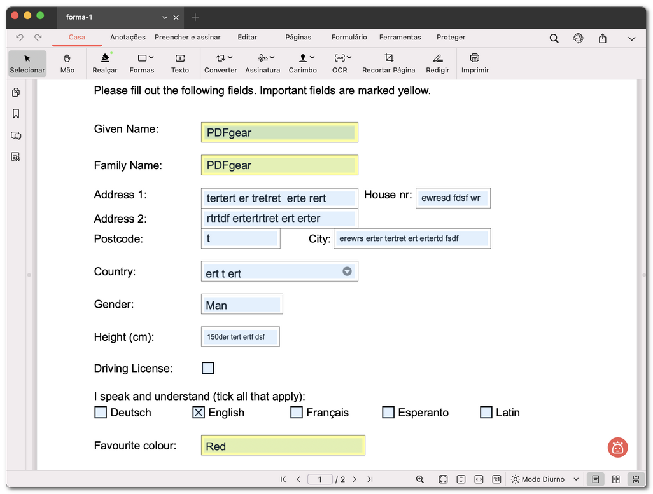Click the search magnifier icon
The width and height of the screenshot is (653, 494).
pyautogui.click(x=554, y=38)
